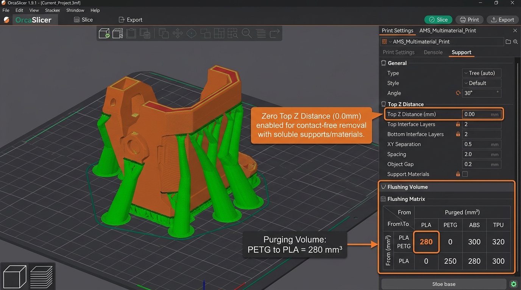Open the Export tab with the box-arrow icon
Viewport: 521px width, 290px height.
click(131, 20)
